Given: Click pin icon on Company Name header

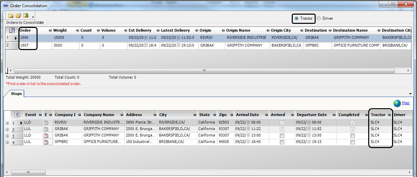Looking at the screenshot, I should (x=123, y=115).
